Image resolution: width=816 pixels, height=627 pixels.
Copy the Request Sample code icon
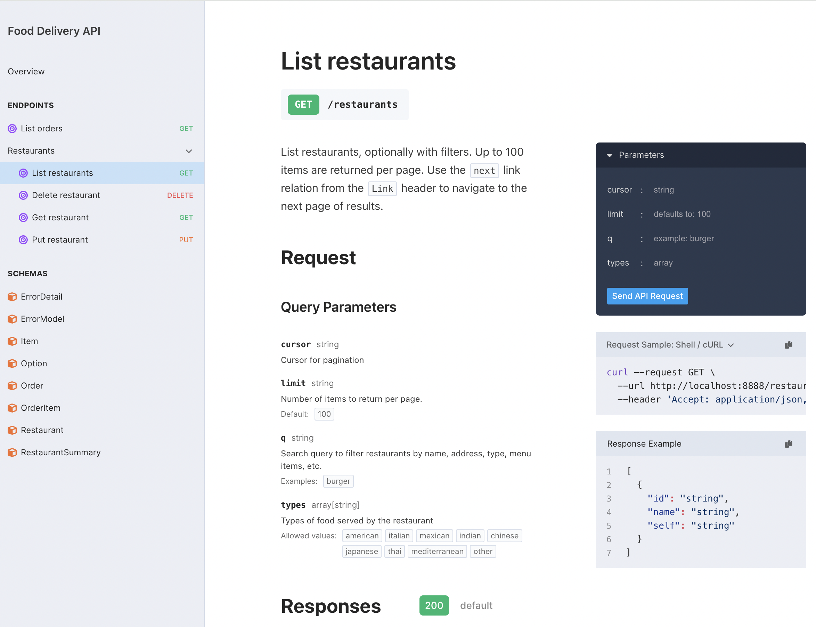[x=788, y=345]
